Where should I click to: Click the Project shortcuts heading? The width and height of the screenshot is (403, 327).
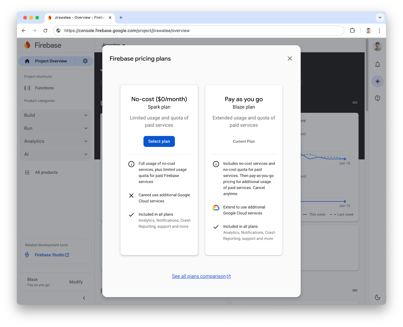pyautogui.click(x=38, y=77)
